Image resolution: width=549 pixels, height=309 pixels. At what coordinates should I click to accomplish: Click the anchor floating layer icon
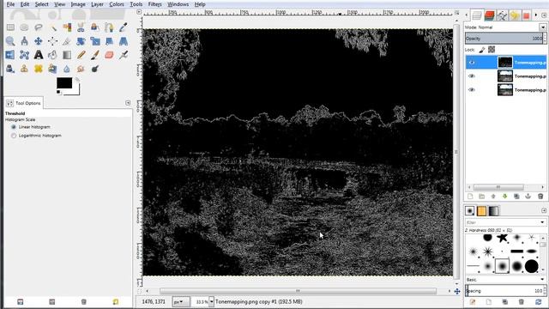point(528,197)
